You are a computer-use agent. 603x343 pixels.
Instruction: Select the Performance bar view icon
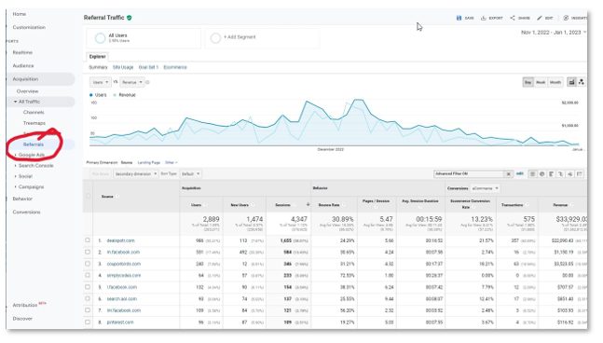pyautogui.click(x=551, y=173)
